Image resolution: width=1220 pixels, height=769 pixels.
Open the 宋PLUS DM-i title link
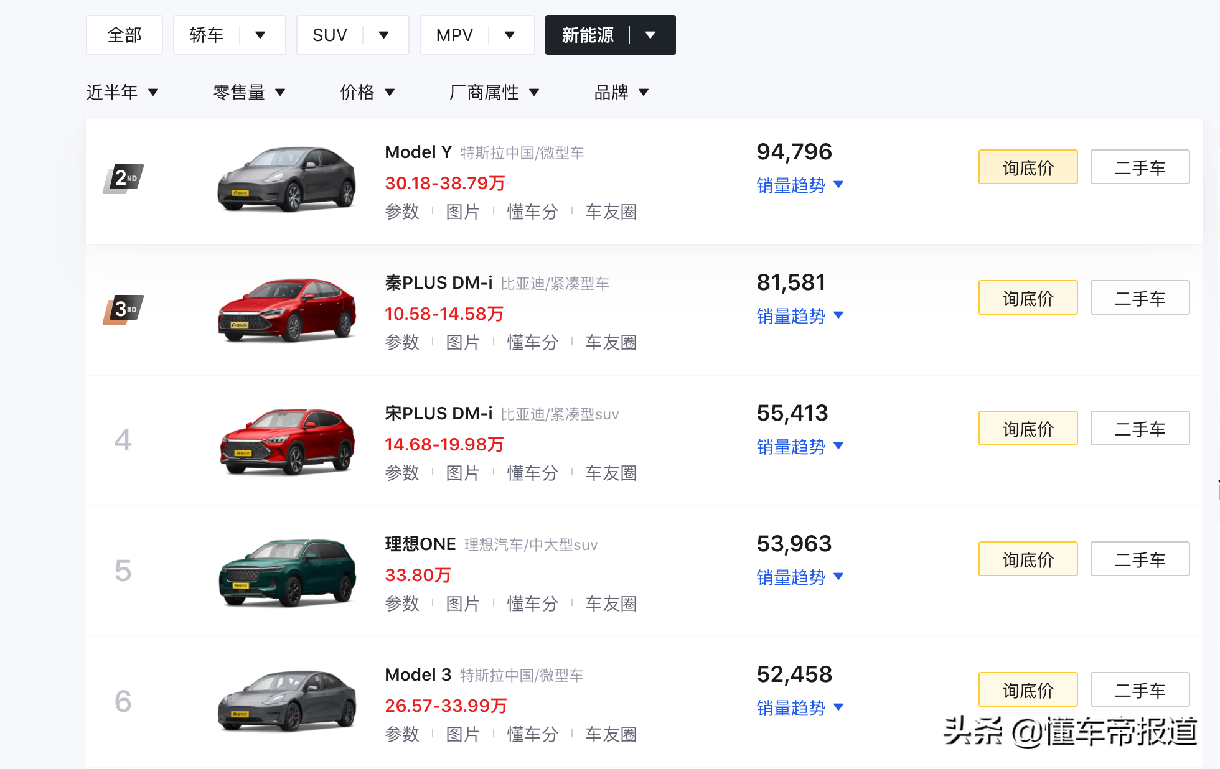pos(439,414)
